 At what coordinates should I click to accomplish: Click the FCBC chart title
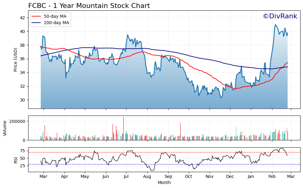pos(89,5)
